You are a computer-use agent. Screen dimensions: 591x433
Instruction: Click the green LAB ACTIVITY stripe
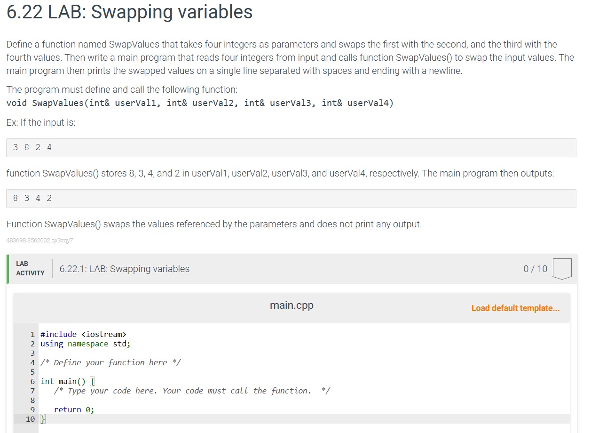pyautogui.click(x=8, y=269)
